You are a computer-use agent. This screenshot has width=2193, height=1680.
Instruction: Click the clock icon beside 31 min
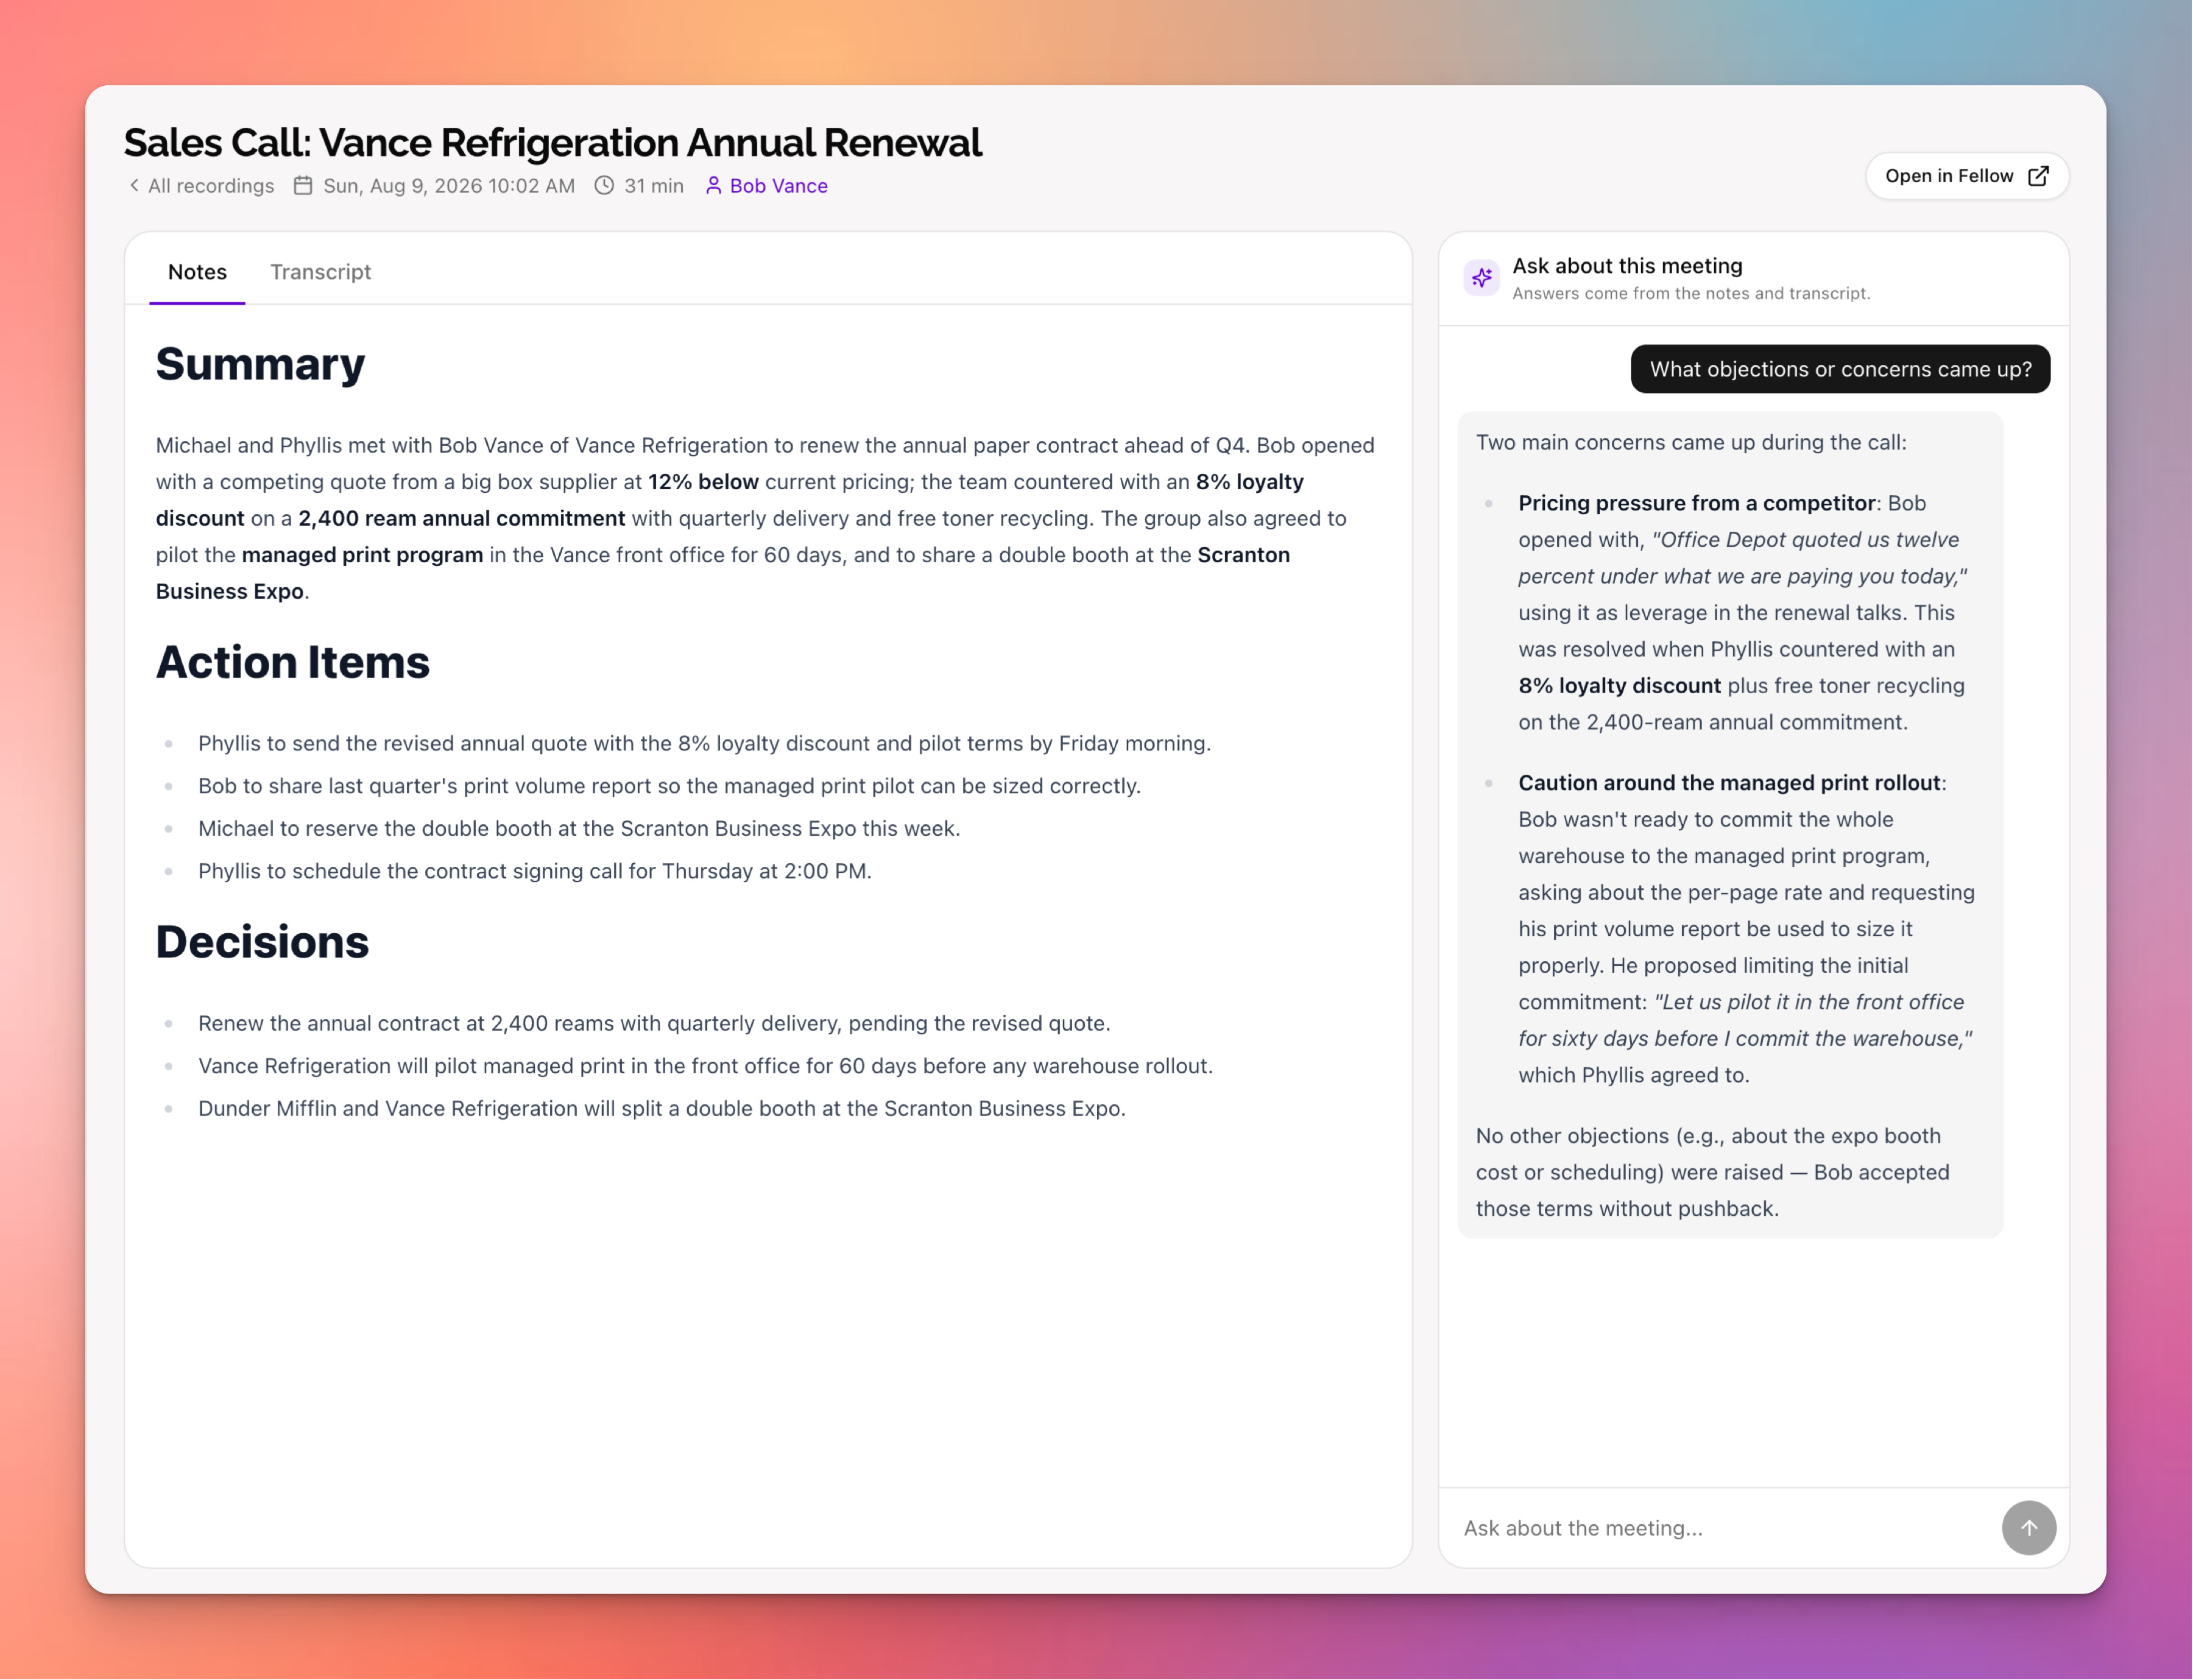(x=604, y=186)
